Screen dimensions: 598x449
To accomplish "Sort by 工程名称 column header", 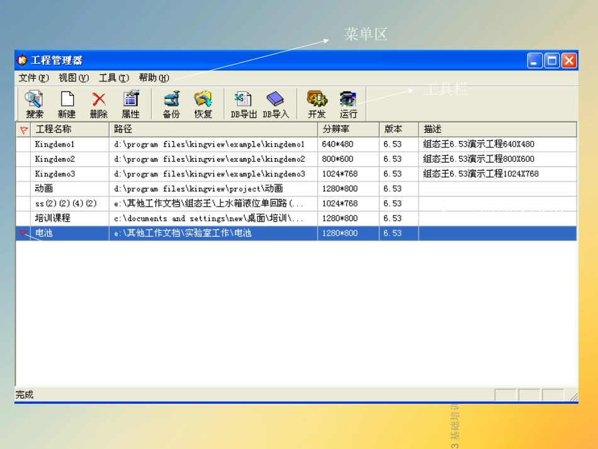I will pos(69,130).
